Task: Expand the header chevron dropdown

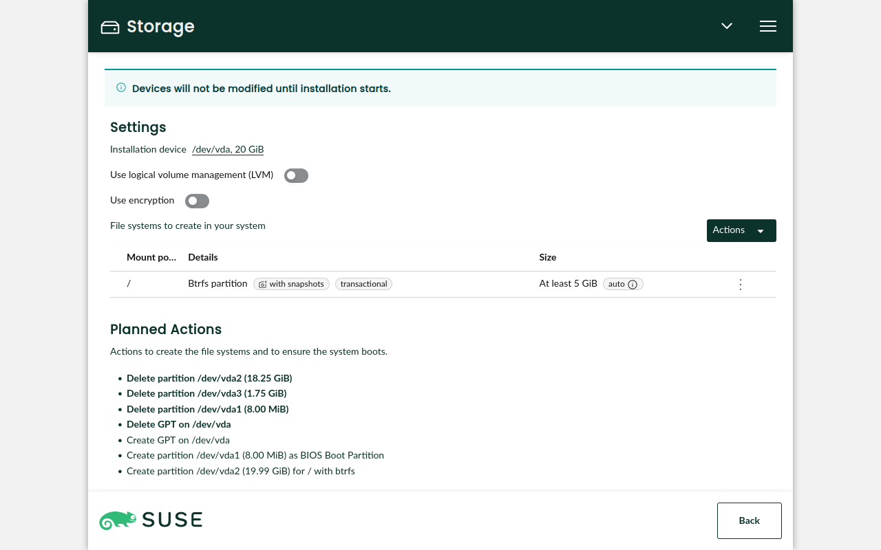Action: pos(727,26)
